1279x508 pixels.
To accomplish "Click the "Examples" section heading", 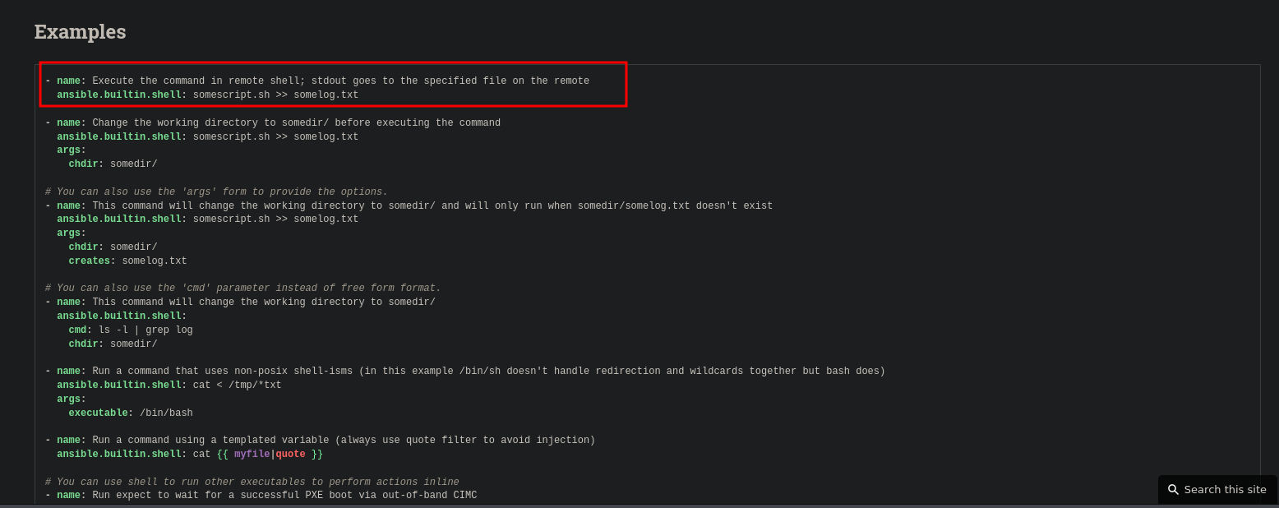I will [80, 31].
